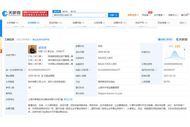
Task: Select registration number 310000000096530
Action: coord(173,64)
